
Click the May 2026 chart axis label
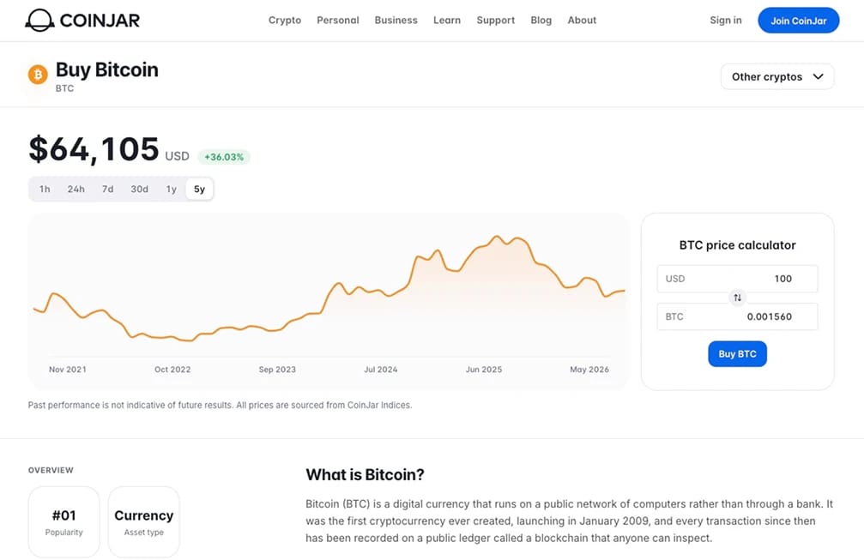589,370
